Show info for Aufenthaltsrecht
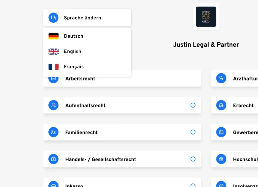Screen dimensions: 258x187 pyautogui.click(x=193, y=105)
